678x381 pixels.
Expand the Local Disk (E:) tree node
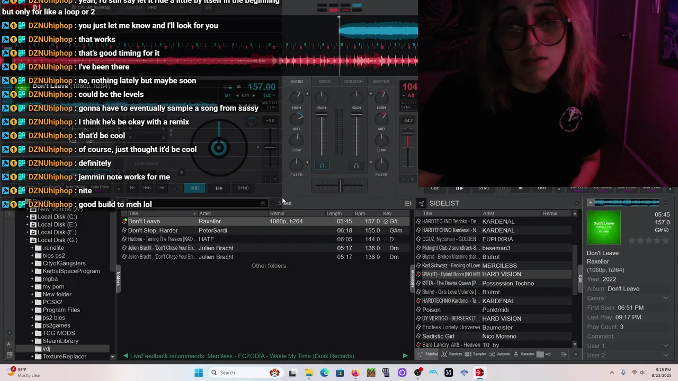[x=28, y=224]
